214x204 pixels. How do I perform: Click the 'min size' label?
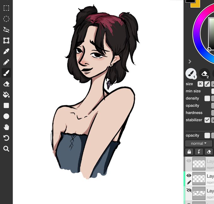tap(193, 91)
